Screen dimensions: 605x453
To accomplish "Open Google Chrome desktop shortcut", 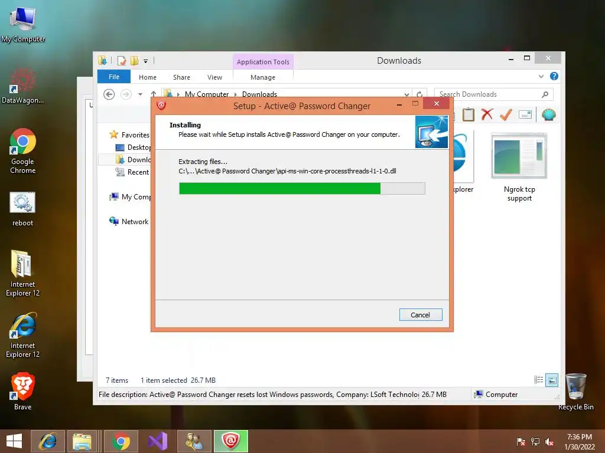I will 23,151.
